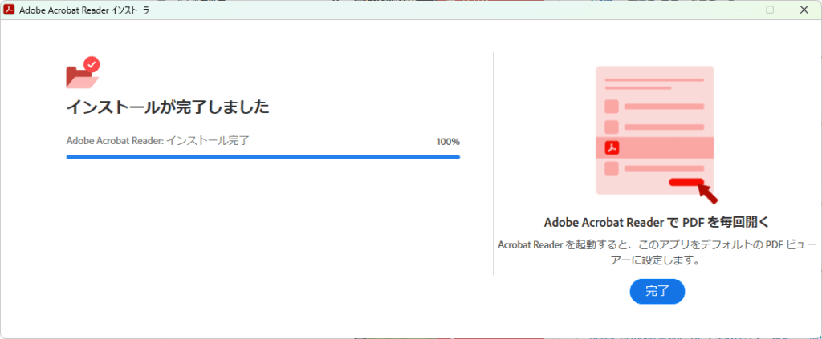
Task: Click the 100% progress label
Action: [x=448, y=142]
